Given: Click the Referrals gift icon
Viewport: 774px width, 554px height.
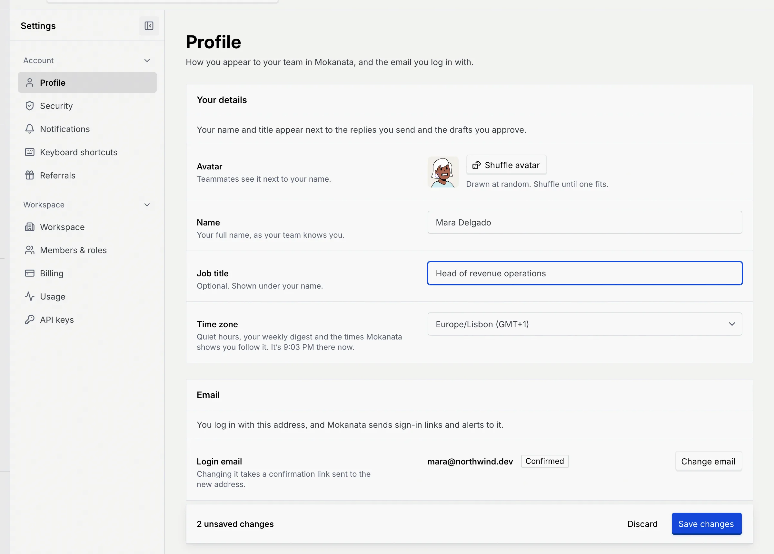Looking at the screenshot, I should pos(30,175).
